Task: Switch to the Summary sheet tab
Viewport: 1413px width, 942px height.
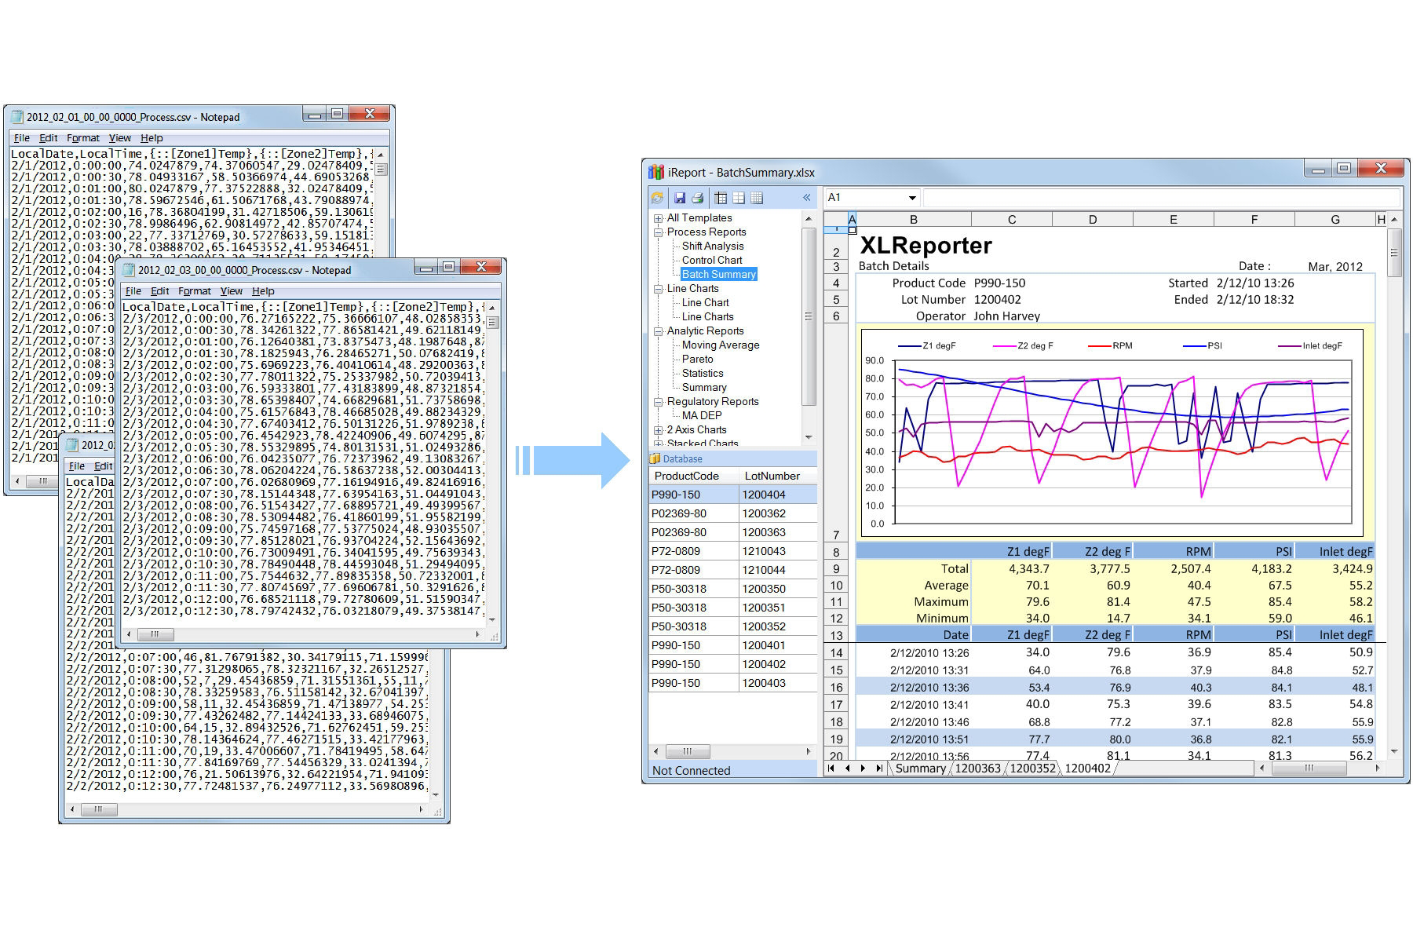Action: click(920, 769)
